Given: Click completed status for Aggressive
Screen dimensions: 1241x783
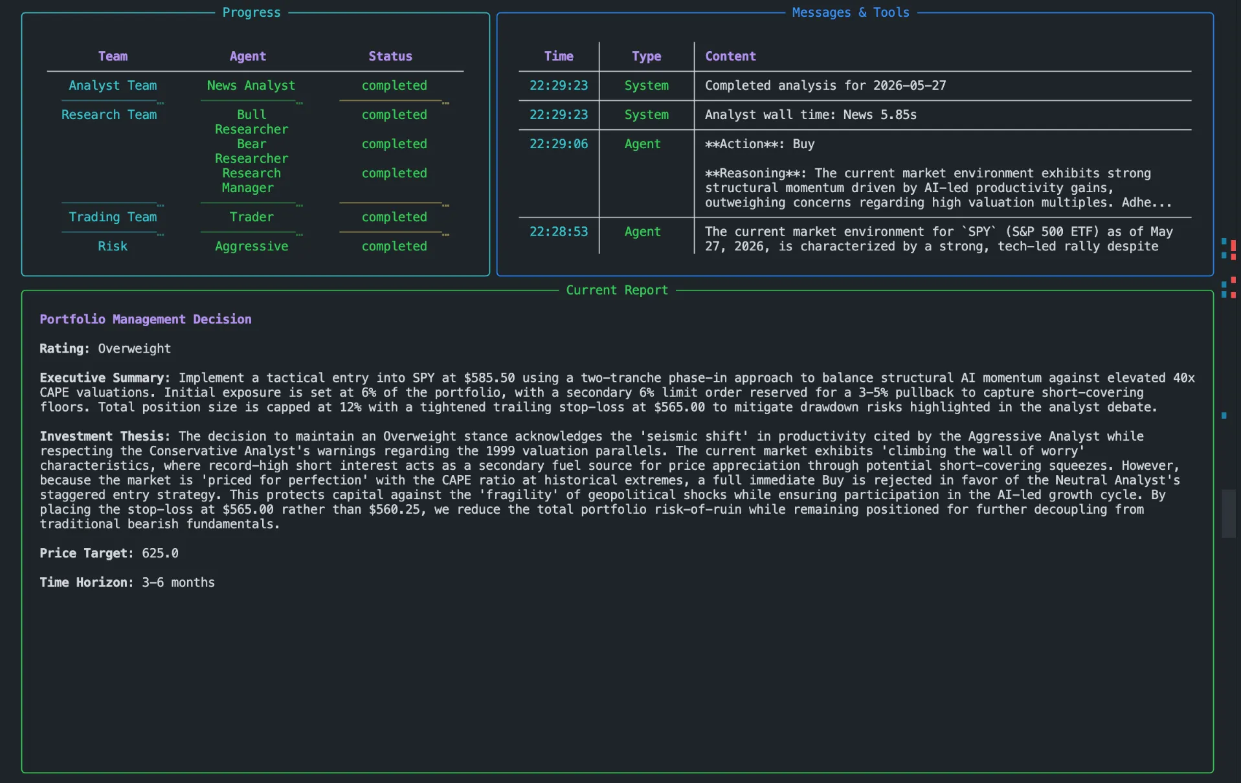Looking at the screenshot, I should pyautogui.click(x=394, y=246).
